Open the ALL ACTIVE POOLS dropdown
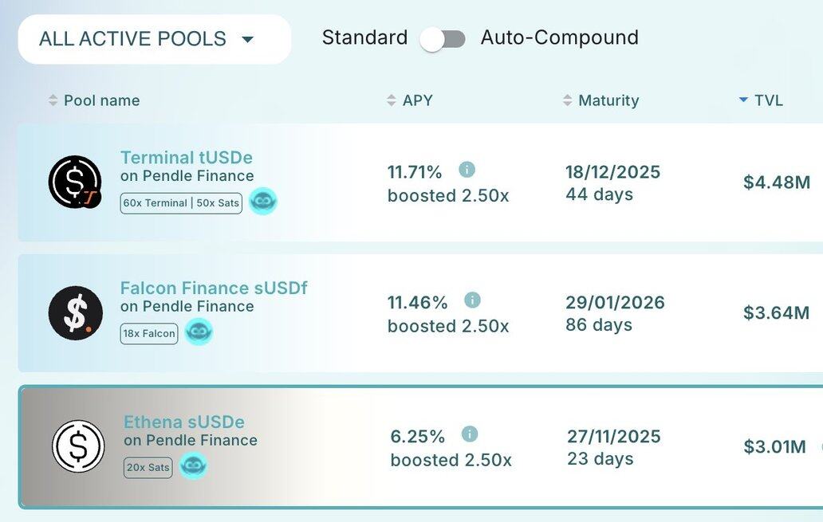Screen dimensions: 823x522 coord(154,39)
